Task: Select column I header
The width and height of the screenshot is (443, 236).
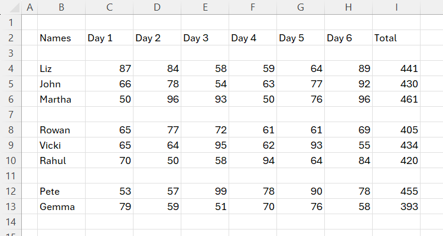Action: click(396, 7)
